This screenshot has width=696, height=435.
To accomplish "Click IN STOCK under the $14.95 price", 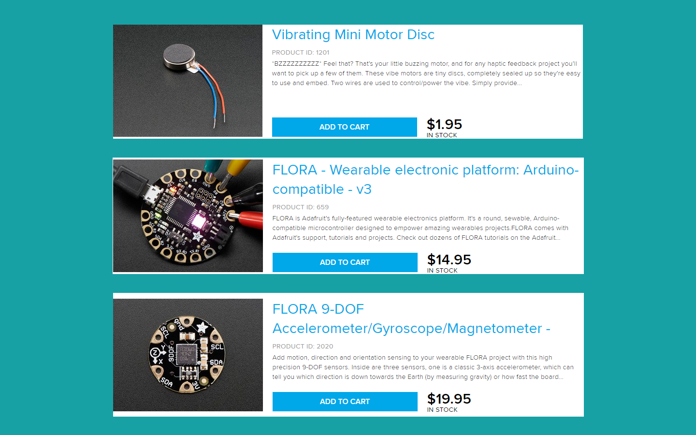I will (x=442, y=271).
